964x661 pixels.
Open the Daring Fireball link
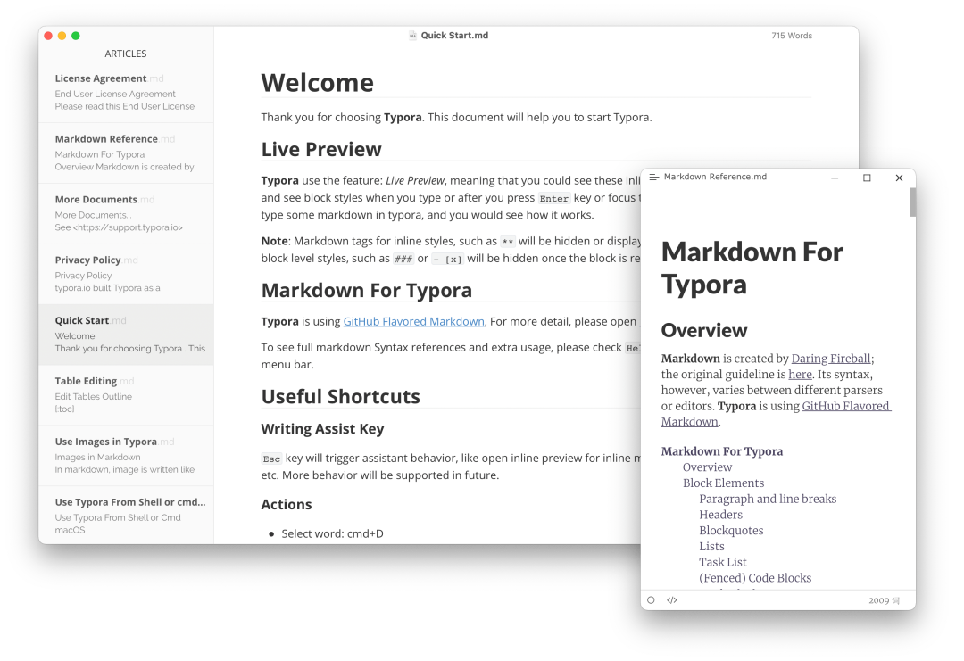click(831, 359)
